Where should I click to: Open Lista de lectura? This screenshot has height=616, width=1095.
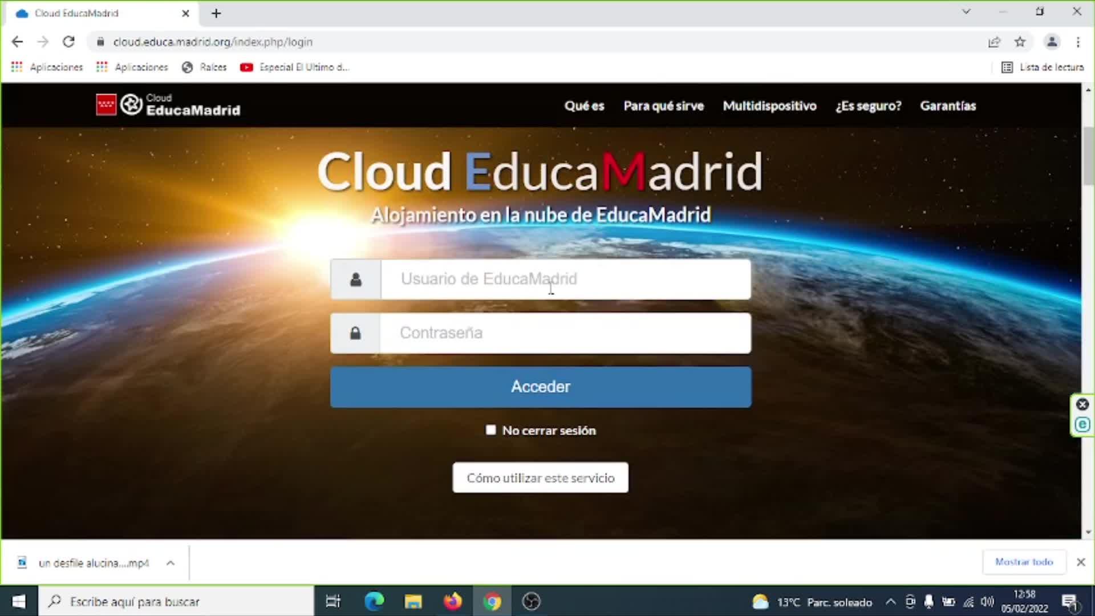click(x=1043, y=67)
